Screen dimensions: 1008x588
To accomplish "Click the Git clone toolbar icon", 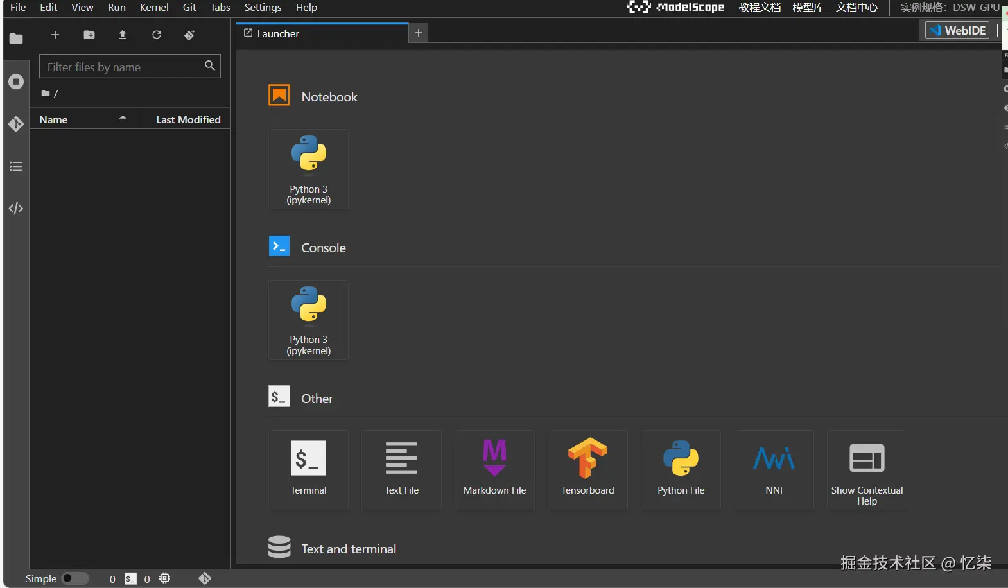I will click(189, 35).
